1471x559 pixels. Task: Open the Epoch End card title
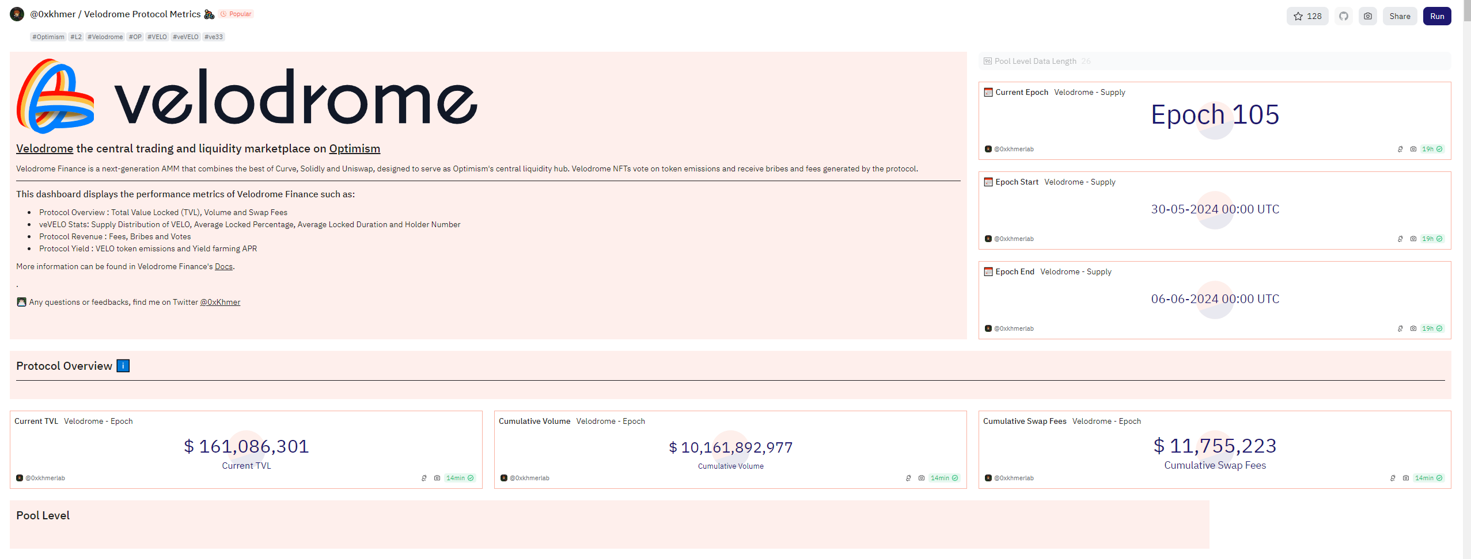pos(1015,271)
